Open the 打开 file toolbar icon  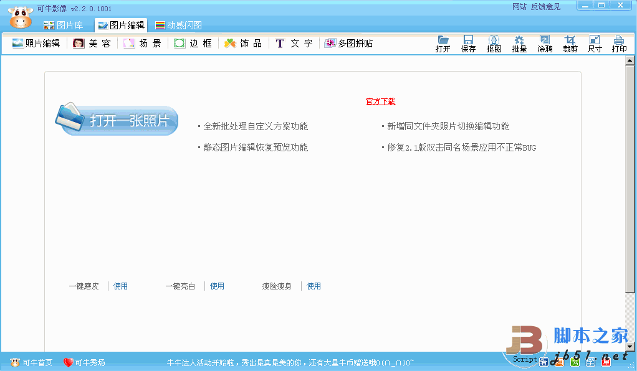tap(443, 44)
